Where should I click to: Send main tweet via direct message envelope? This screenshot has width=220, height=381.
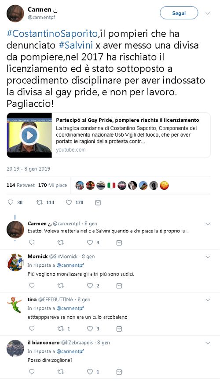coord(98,202)
